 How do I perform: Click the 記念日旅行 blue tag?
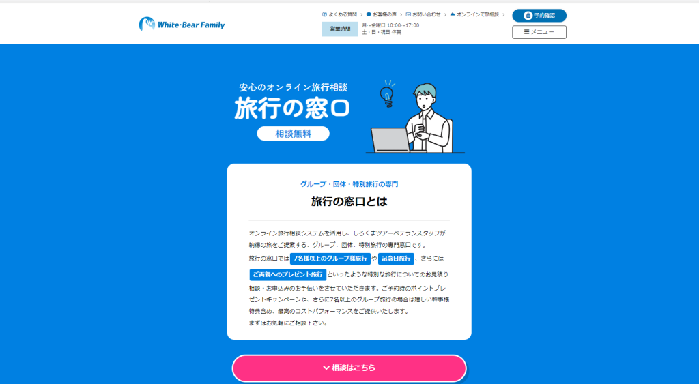point(396,259)
